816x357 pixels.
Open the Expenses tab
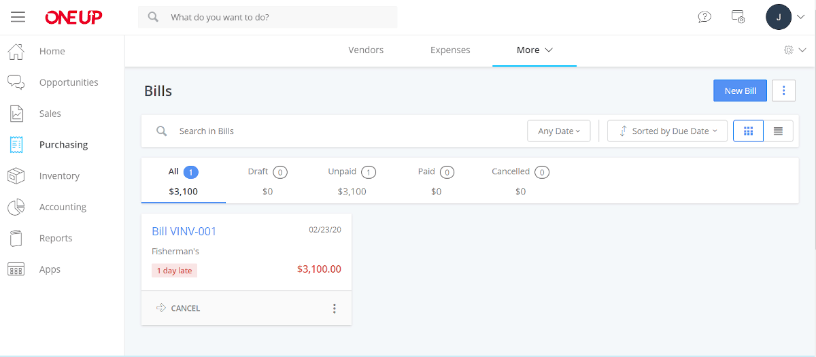[x=450, y=50]
